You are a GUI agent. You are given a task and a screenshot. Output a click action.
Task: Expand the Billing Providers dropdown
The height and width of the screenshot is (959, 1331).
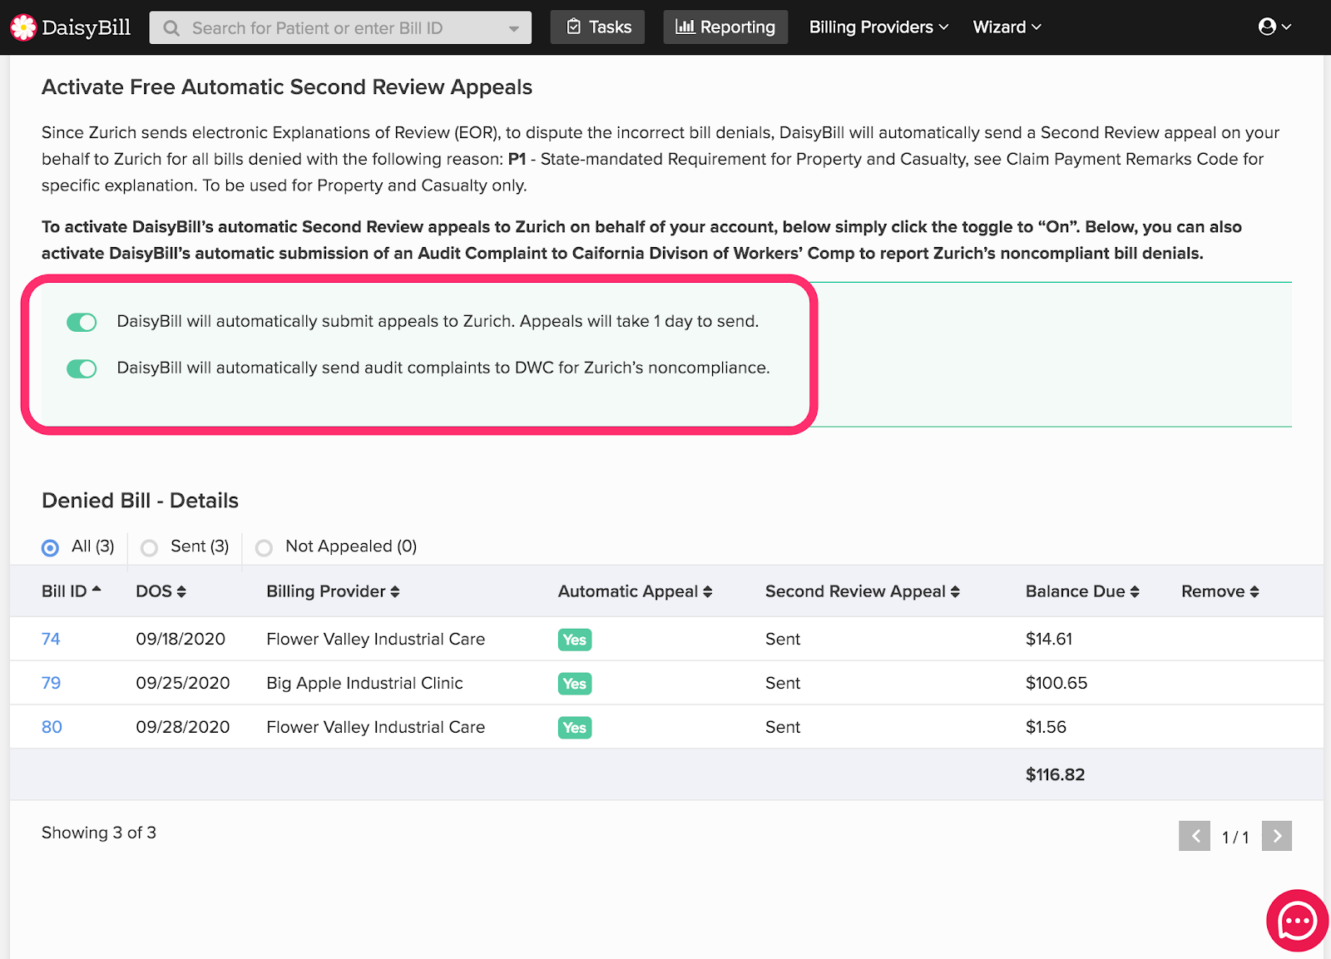[878, 27]
